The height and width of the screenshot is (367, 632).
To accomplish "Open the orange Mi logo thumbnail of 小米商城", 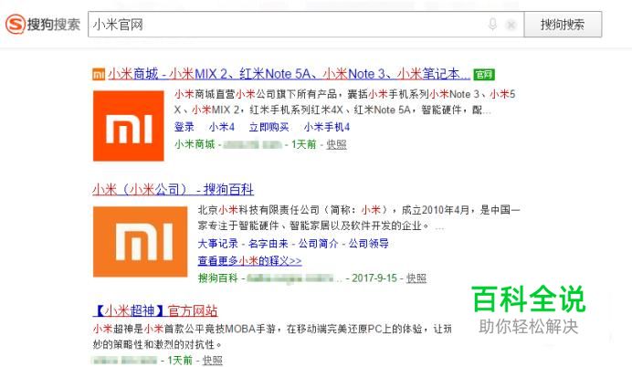I will click(x=129, y=126).
